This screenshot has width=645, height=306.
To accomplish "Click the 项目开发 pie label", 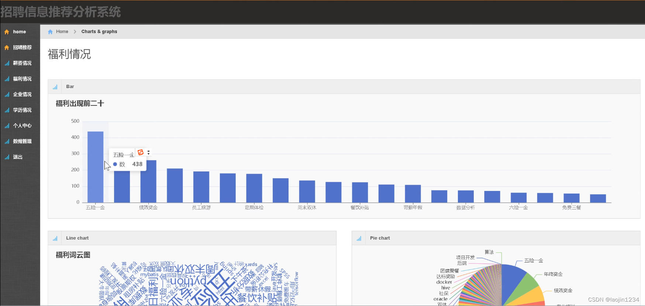I will coord(465,258).
